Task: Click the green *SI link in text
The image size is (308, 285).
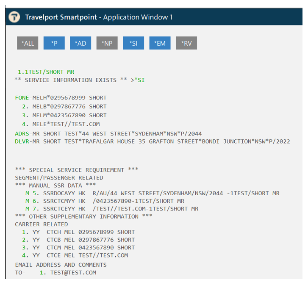Action: coord(139,80)
